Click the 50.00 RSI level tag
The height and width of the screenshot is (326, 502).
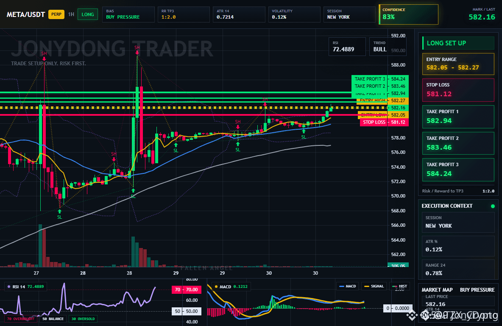tap(187, 311)
